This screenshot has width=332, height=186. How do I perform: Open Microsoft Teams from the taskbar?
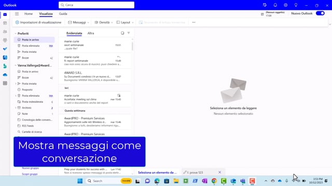(243, 181)
